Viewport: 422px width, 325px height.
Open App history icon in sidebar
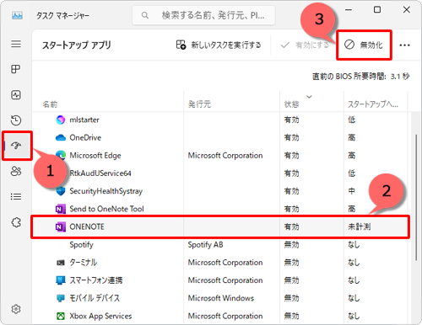coord(16,120)
